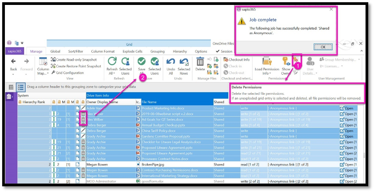Click the User Details icon
The image size is (374, 192).
coord(310,61)
